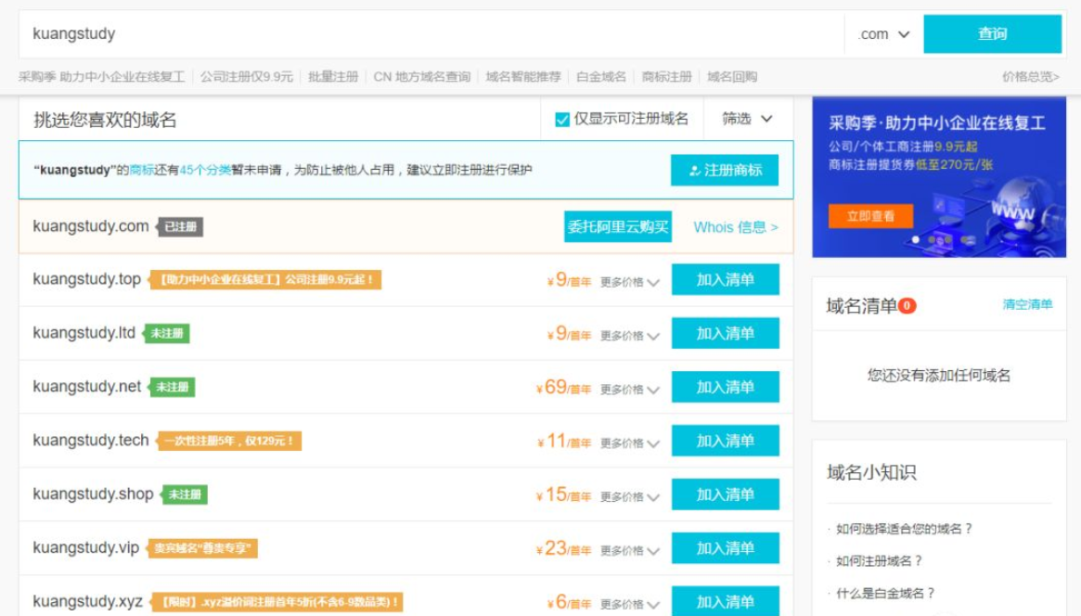Image resolution: width=1081 pixels, height=616 pixels.
Task: Open 如何选择适合您的域名 help link
Action: coord(904,529)
